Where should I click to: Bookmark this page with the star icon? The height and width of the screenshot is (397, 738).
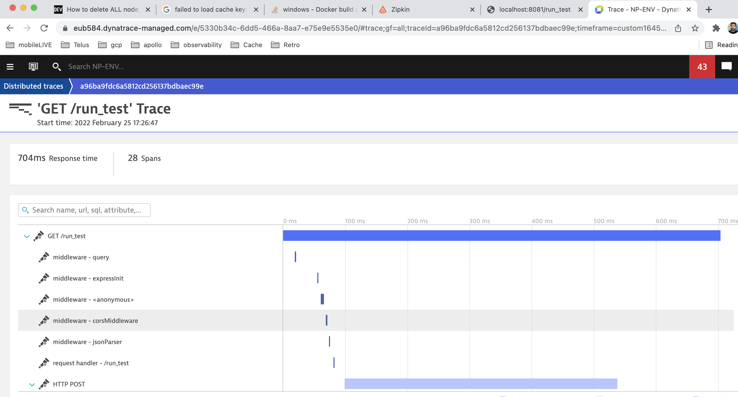(x=695, y=28)
